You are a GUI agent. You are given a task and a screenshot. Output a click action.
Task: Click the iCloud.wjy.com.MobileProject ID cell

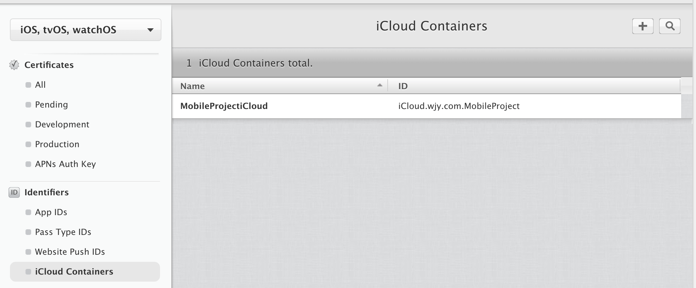point(459,106)
